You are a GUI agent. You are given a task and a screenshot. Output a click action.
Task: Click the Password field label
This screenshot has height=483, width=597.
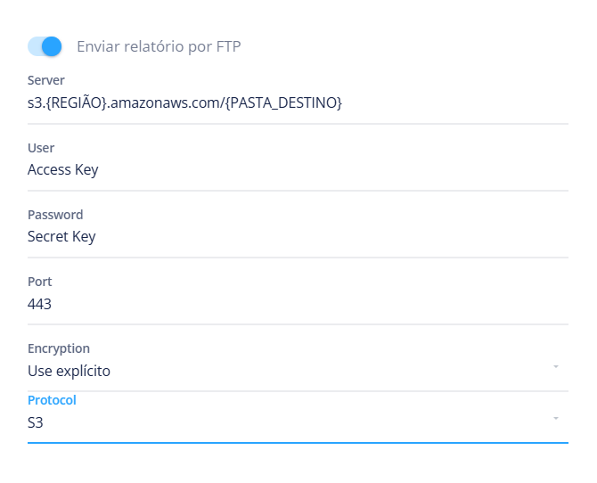(55, 215)
